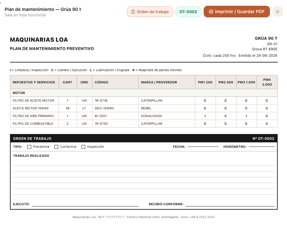
Task: Click the PLAN DE MANTENIMIENTO PREVENTIVO subtitle
Action: (52, 49)
